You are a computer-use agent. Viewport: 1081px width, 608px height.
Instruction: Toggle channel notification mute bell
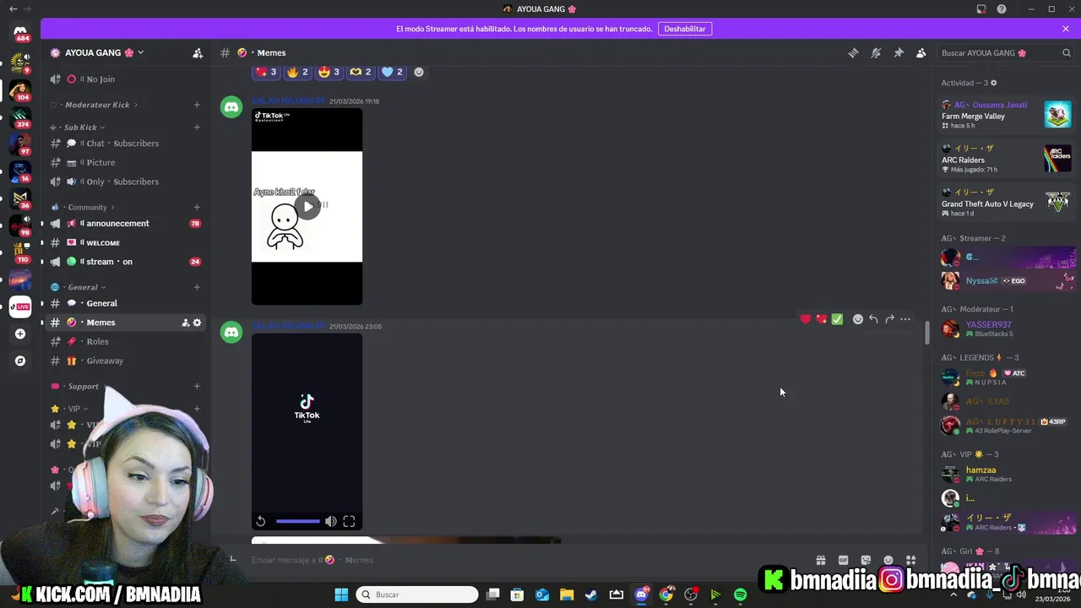[876, 52]
